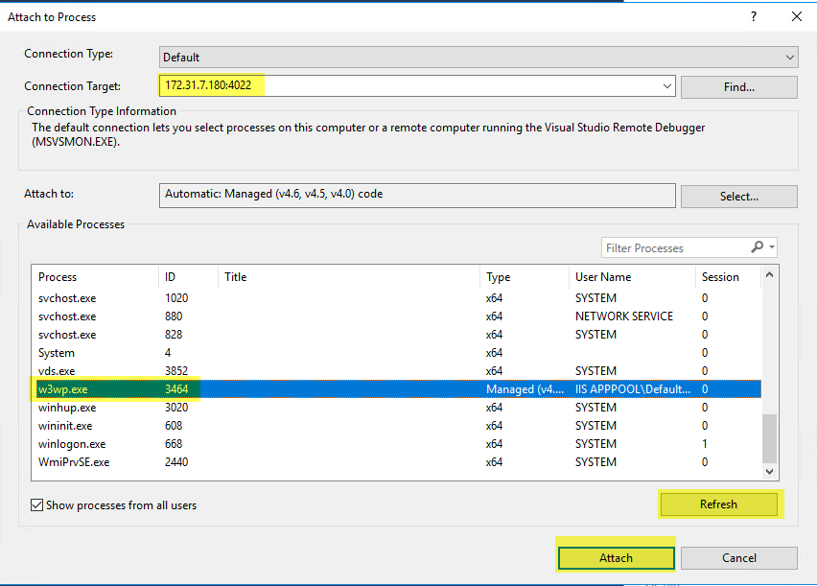Click the User Name column header

click(x=603, y=277)
